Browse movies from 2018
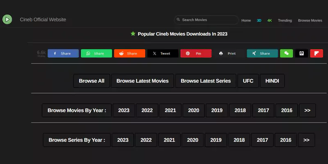The height and width of the screenshot is (164, 328). tap(240, 110)
